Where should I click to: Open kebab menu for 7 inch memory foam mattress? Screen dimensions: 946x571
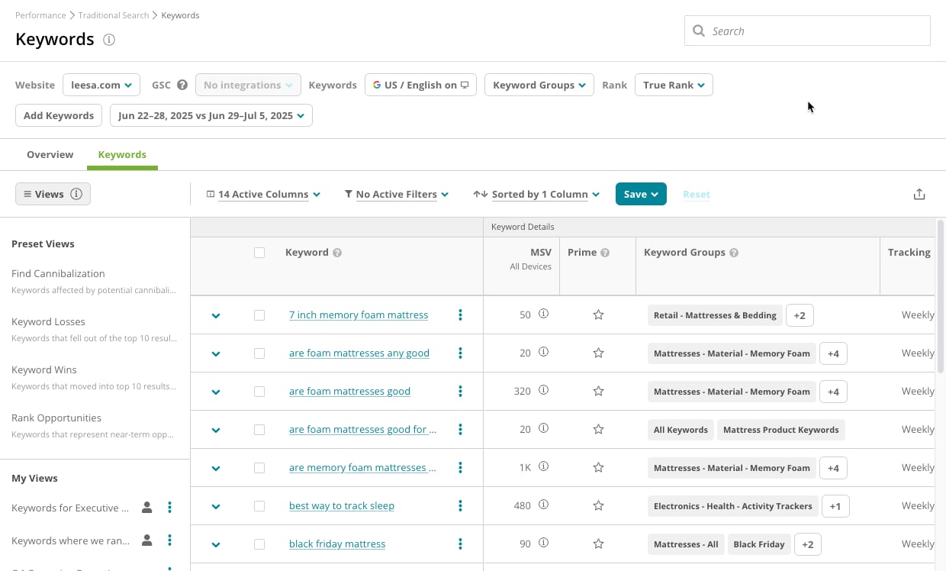460,315
